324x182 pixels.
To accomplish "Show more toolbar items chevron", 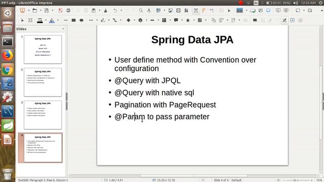I will 322,10.
